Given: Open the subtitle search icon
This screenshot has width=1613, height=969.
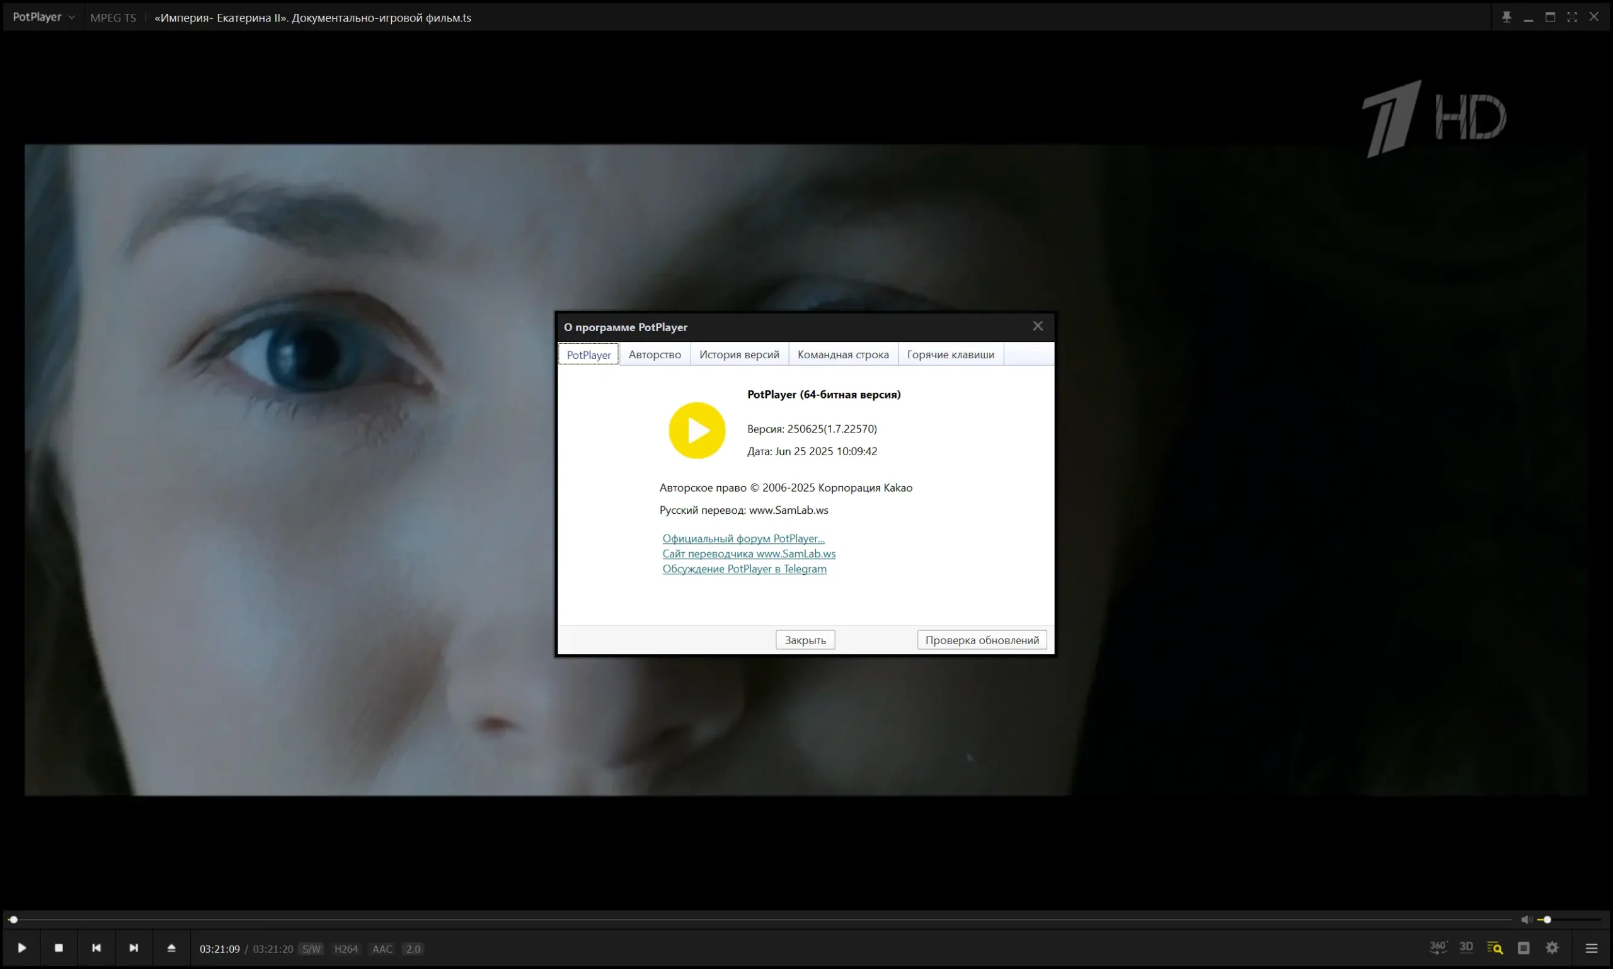Looking at the screenshot, I should click(1495, 948).
